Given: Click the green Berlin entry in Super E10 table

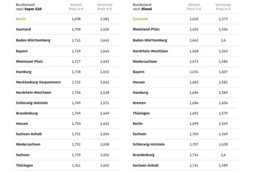Looking at the screenshot, I should pyautogui.click(x=21, y=19).
